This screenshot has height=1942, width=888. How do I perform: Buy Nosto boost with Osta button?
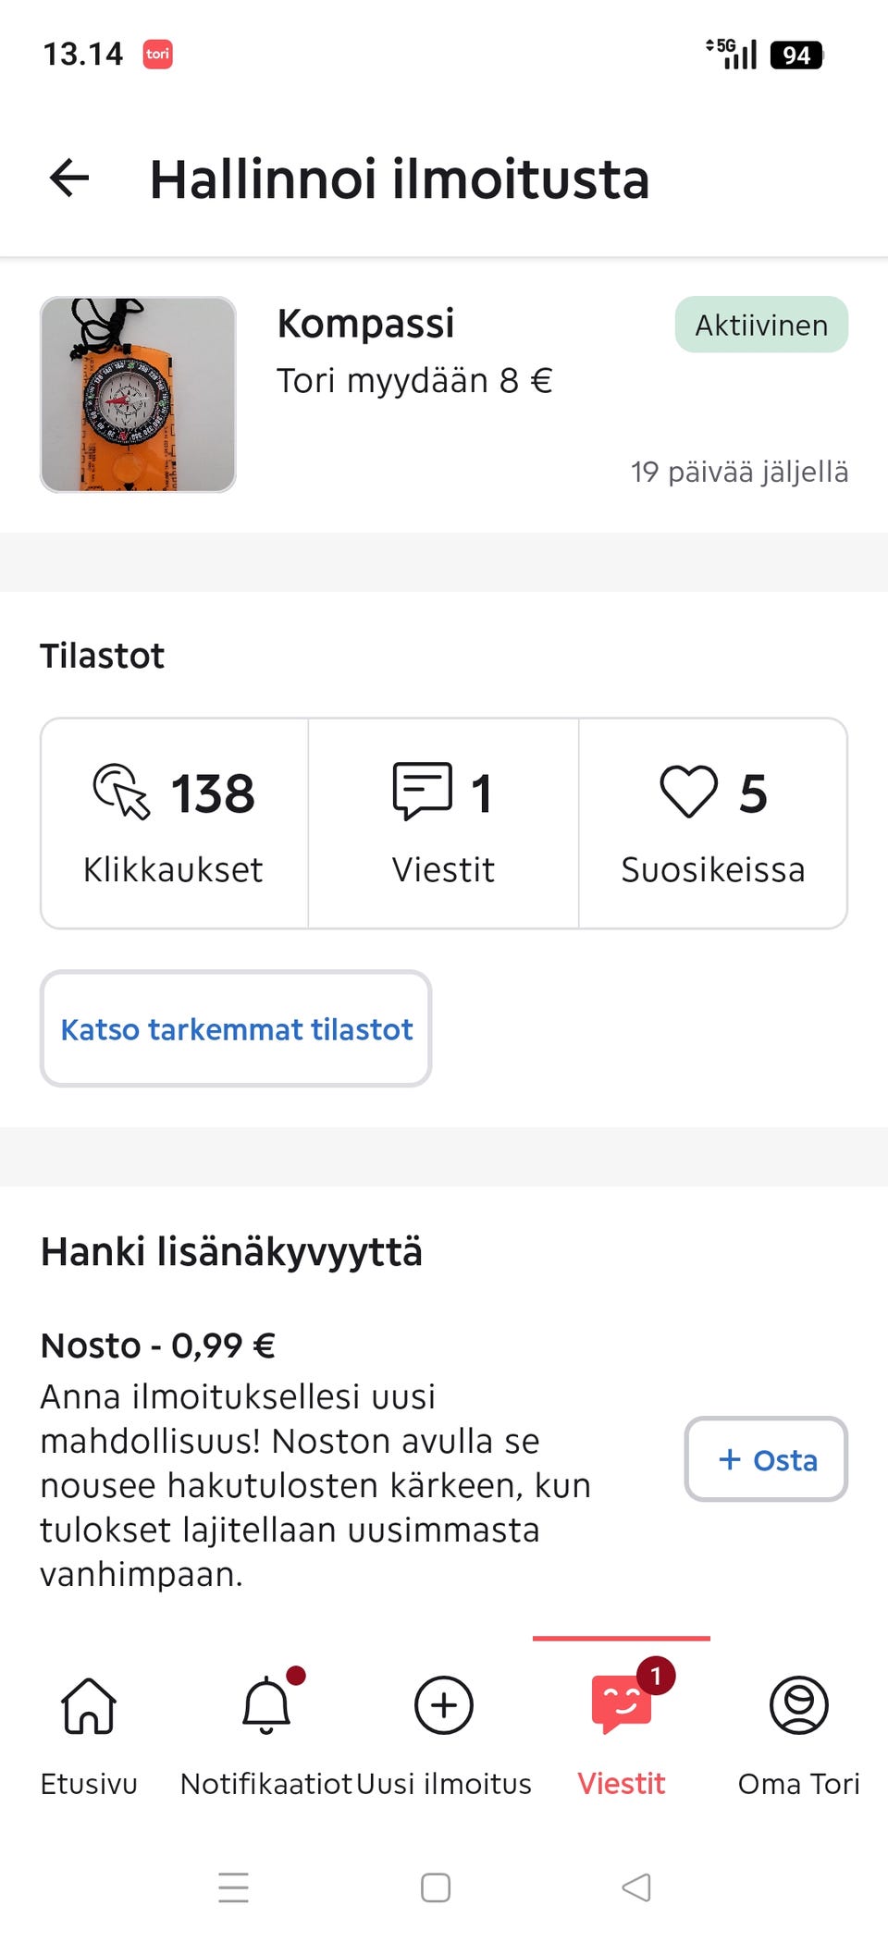[x=766, y=1459]
